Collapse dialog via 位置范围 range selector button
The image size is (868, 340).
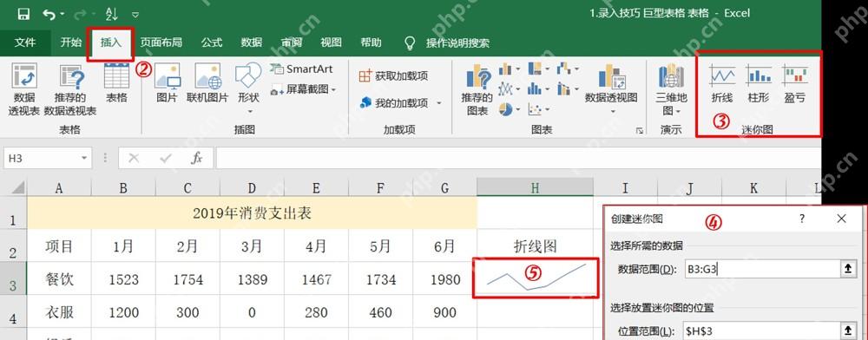click(x=847, y=330)
